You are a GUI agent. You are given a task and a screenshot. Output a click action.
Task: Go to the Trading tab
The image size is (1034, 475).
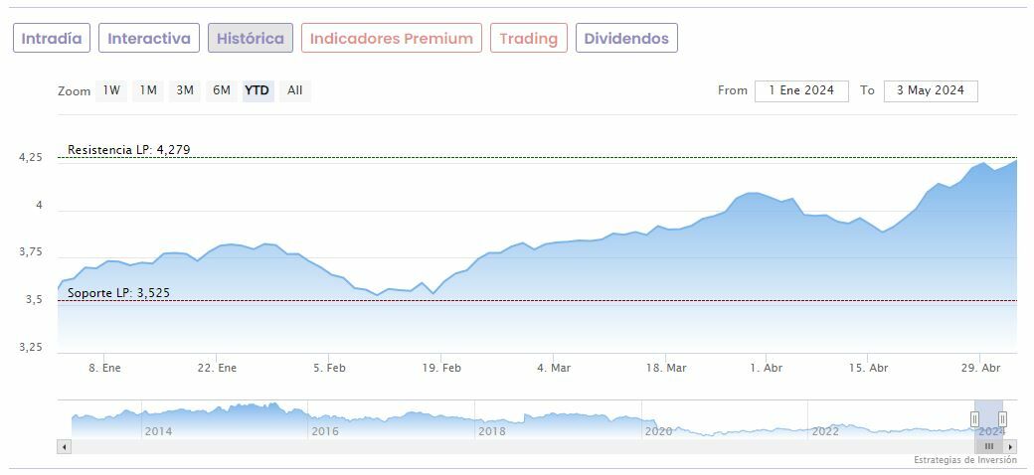click(x=529, y=39)
